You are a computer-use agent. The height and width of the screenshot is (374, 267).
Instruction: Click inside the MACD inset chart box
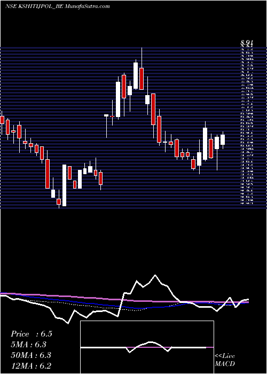tap(147, 347)
